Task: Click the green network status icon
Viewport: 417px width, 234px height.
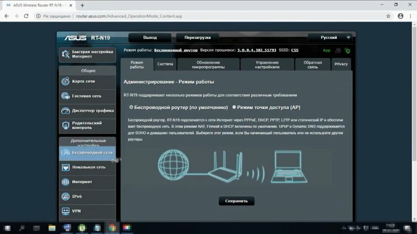Action: click(347, 51)
